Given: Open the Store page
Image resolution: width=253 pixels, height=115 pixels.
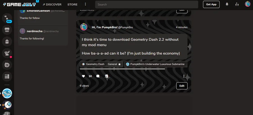Looking at the screenshot, I should [x=73, y=5].
